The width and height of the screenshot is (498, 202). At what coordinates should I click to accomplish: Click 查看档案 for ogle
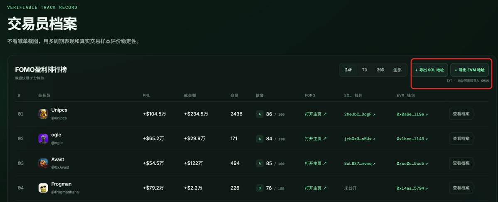(461, 139)
